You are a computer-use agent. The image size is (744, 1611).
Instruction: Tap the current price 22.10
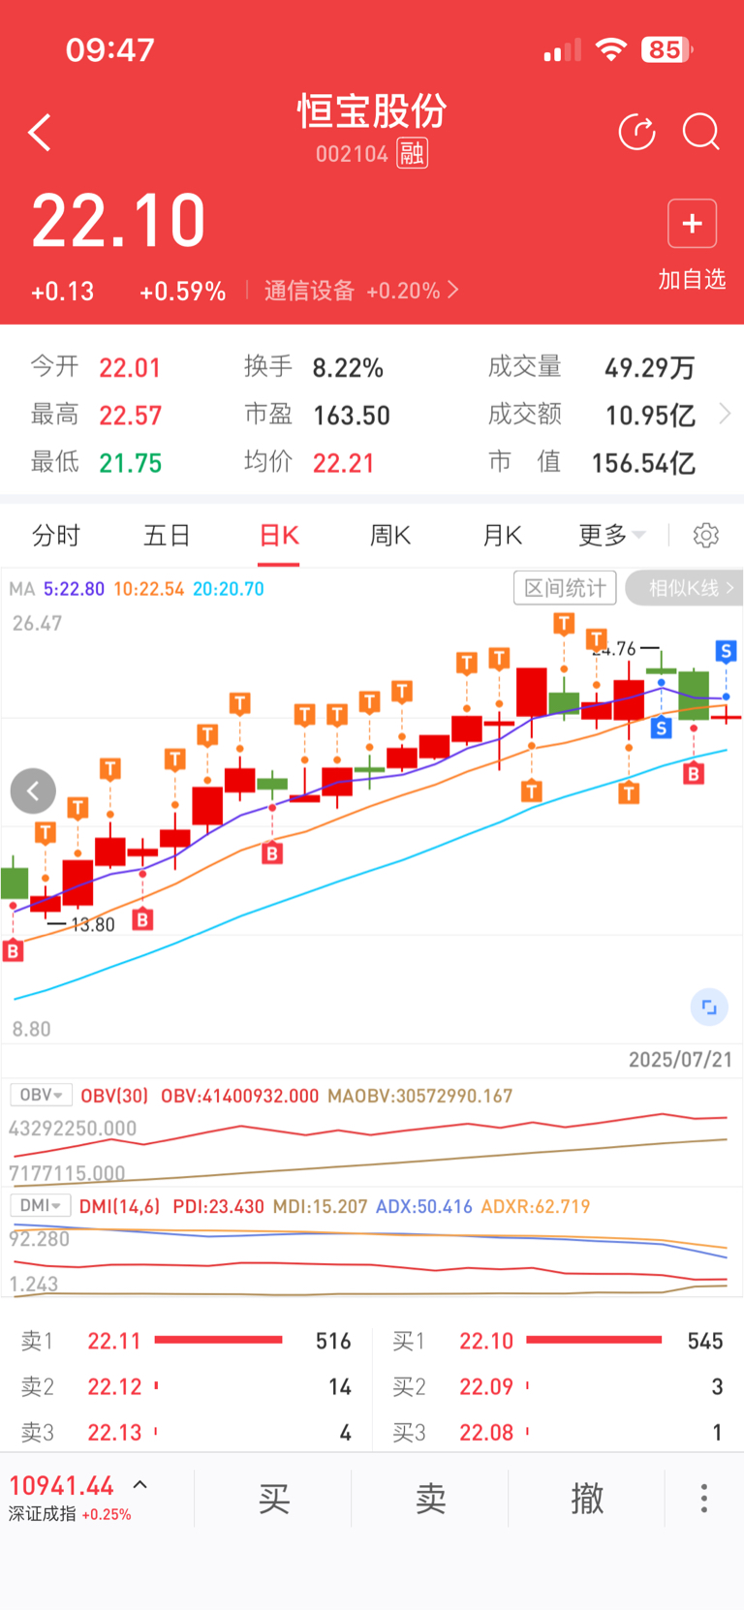(119, 221)
